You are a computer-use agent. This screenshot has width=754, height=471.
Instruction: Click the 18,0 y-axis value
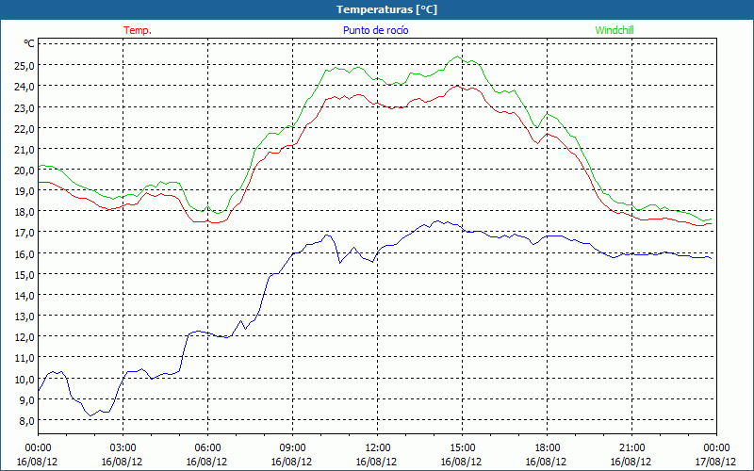coord(25,211)
